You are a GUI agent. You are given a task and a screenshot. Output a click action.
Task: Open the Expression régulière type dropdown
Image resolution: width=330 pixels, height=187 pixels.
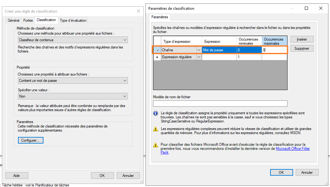tap(199, 57)
